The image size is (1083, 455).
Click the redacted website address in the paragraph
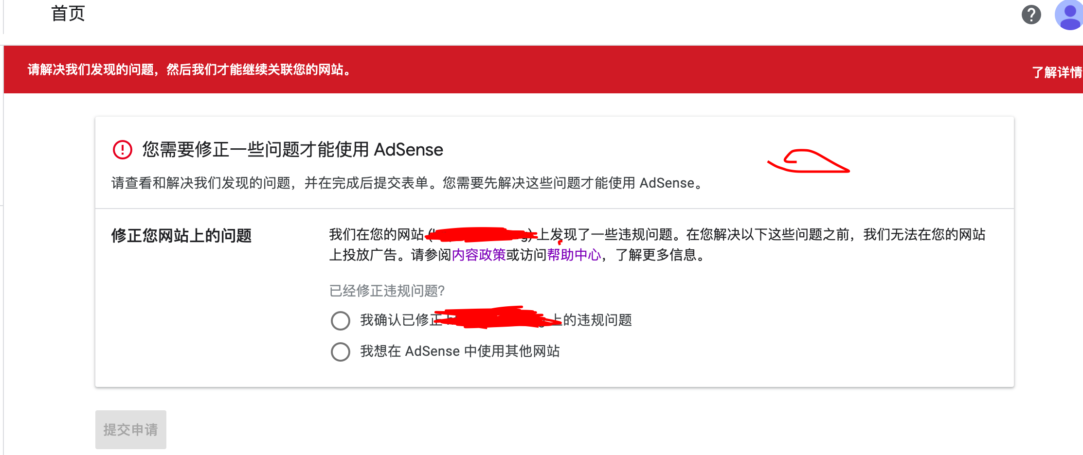pyautogui.click(x=479, y=235)
